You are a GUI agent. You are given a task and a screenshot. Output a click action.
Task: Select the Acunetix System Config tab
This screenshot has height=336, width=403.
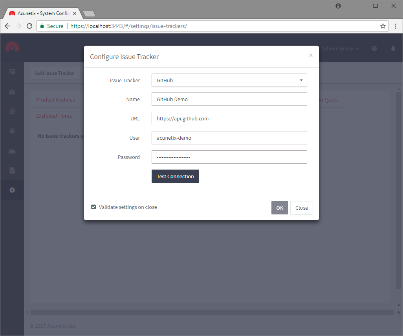coord(43,13)
